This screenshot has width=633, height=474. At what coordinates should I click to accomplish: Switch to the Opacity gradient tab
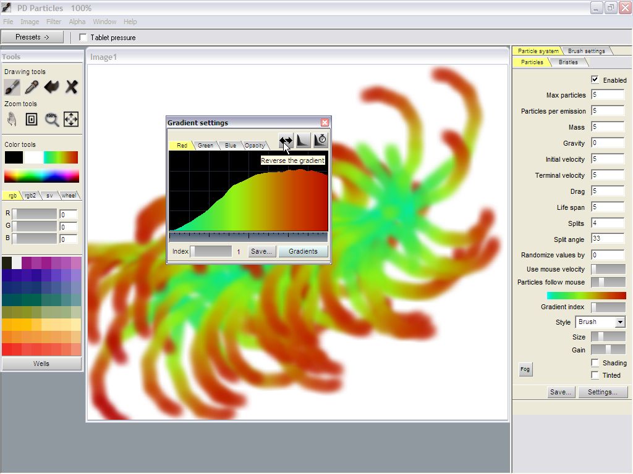(x=254, y=146)
